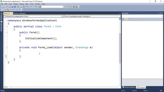Uncomment the selected lines icon
The image size is (164, 92).
point(19,10)
